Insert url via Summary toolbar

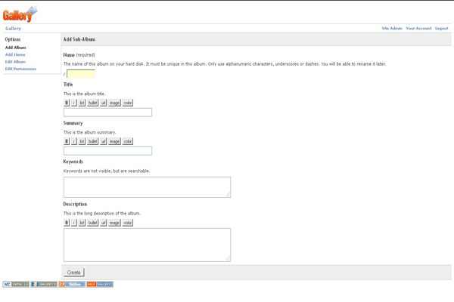coord(104,141)
